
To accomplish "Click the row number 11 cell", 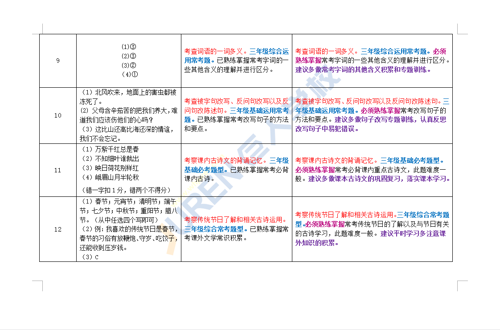I will tap(58, 170).
